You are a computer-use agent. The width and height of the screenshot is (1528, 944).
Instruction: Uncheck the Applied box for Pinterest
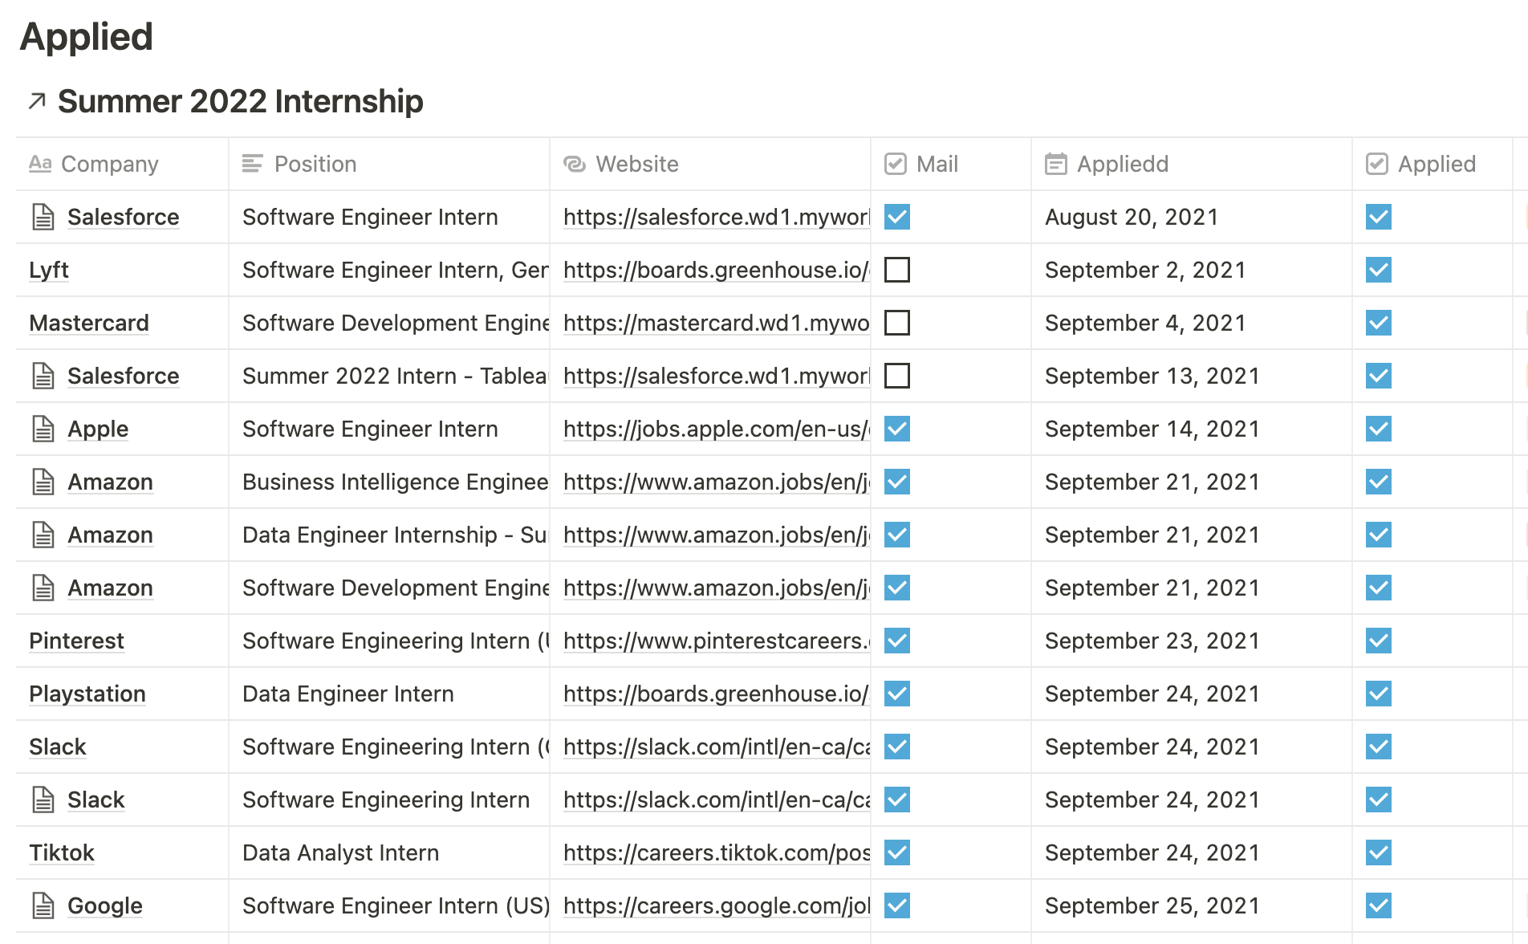(x=1379, y=641)
